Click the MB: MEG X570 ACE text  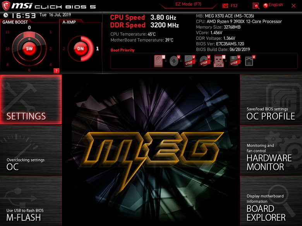(225, 16)
